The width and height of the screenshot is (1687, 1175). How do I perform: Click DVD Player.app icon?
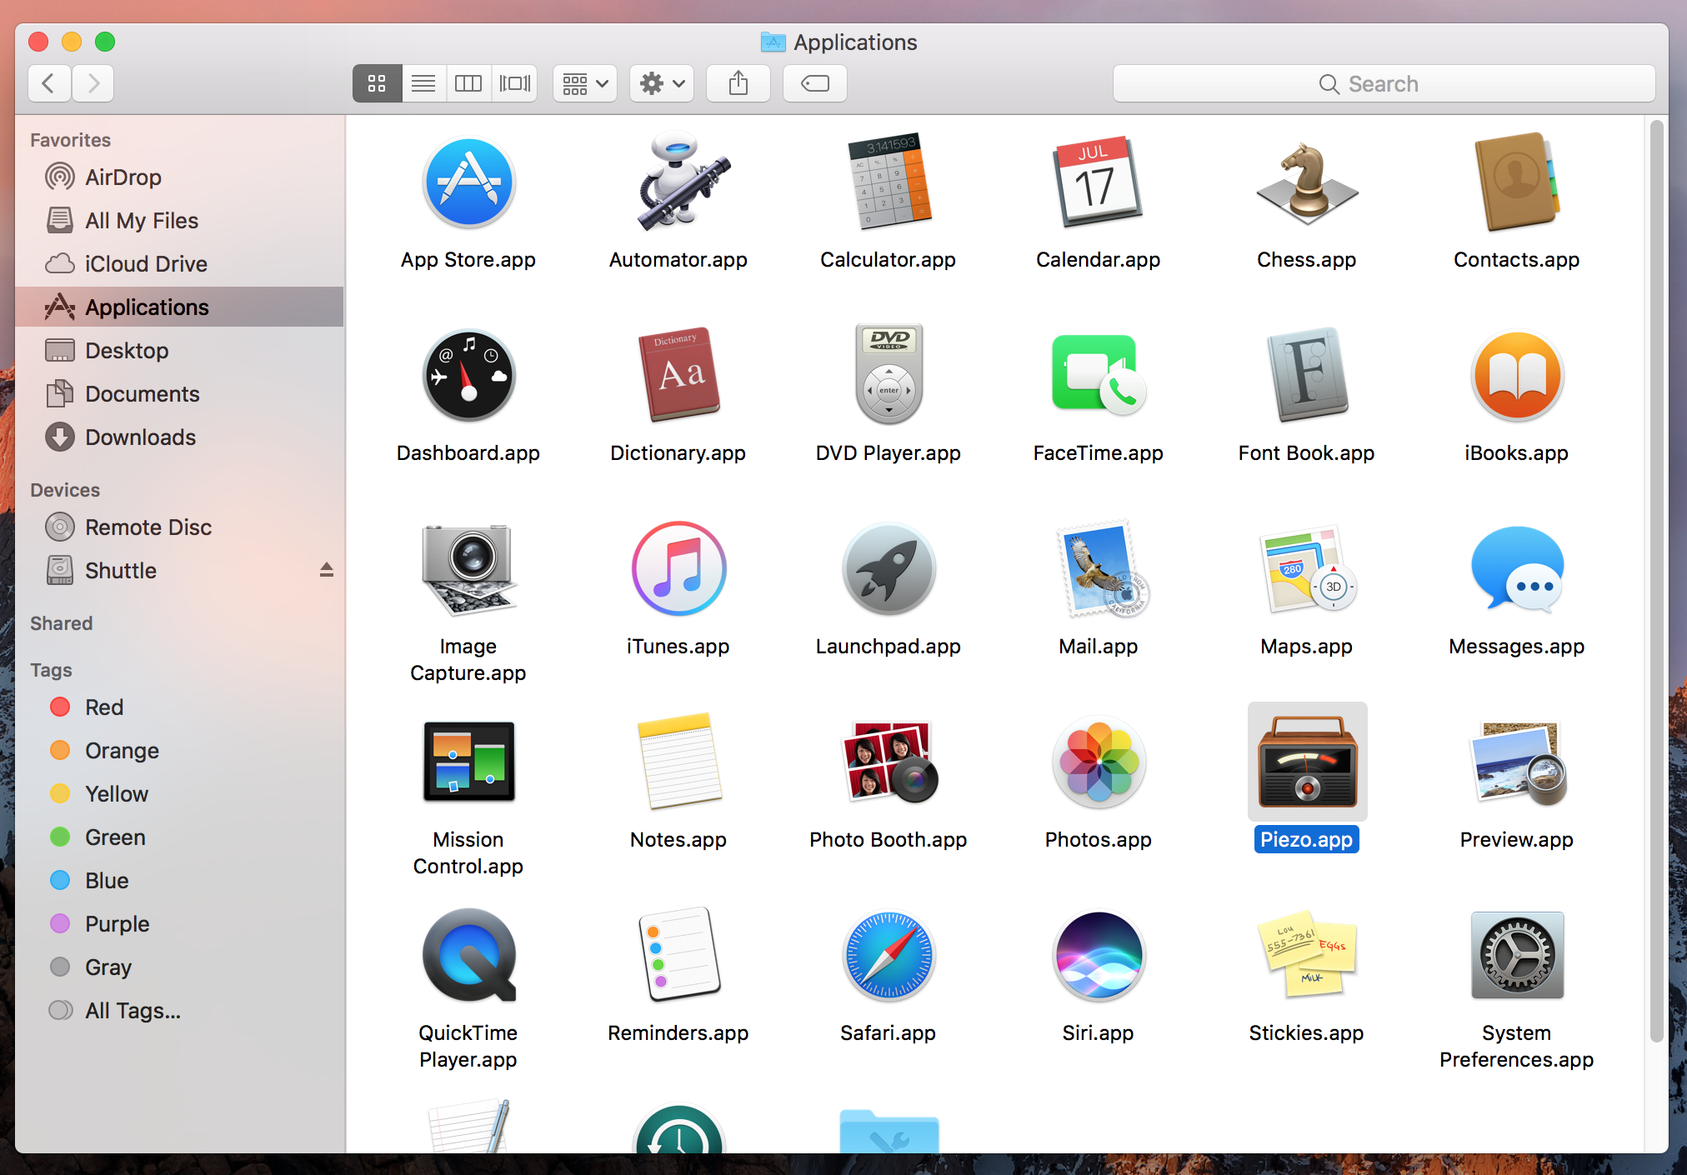(889, 375)
